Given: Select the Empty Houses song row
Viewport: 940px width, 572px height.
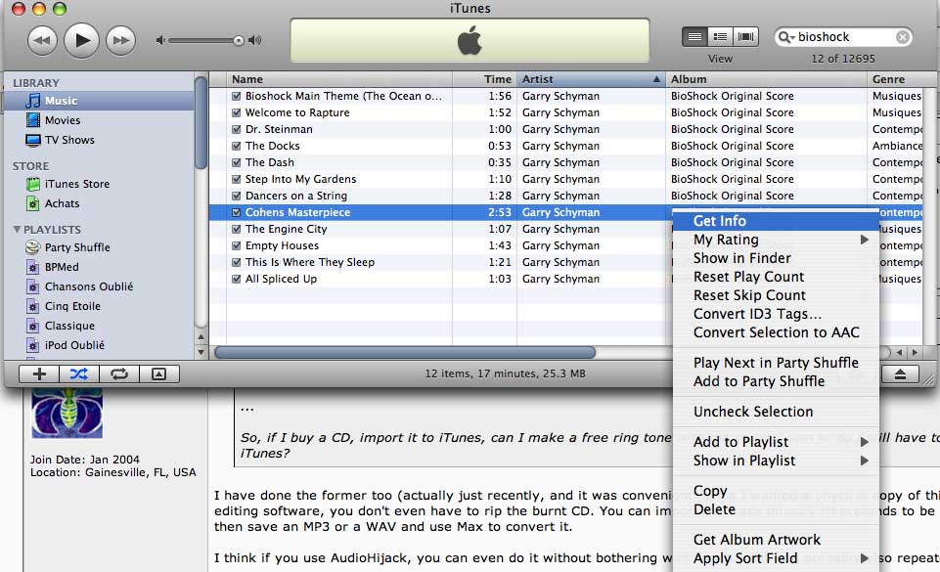Looking at the screenshot, I should (x=440, y=245).
